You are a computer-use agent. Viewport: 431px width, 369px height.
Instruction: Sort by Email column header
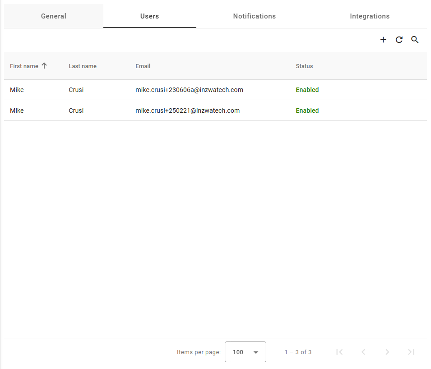click(143, 66)
